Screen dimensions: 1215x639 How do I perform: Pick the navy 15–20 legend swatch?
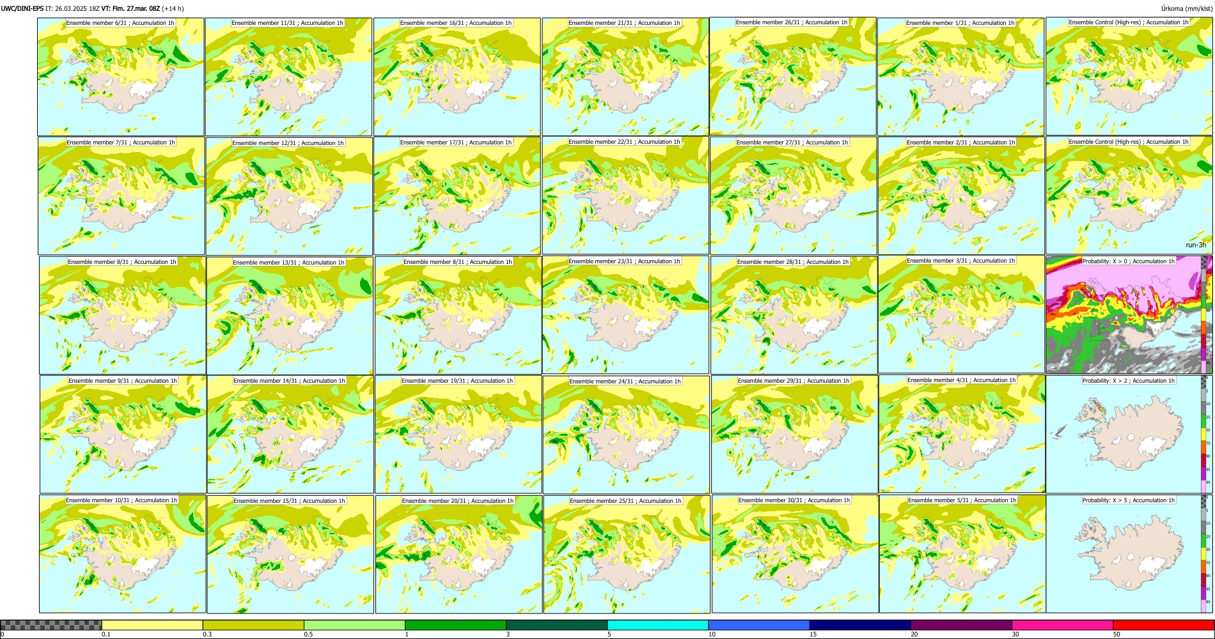[859, 625]
